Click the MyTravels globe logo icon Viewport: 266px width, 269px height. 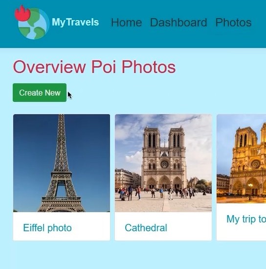[32, 23]
